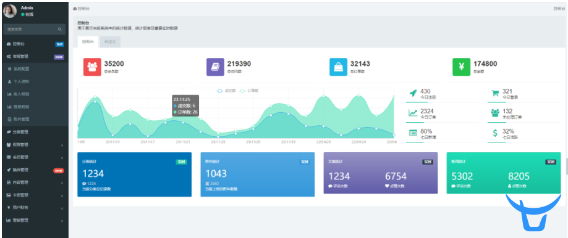Click the green progress bar under 80%
Viewport: 568px width, 238px height.
click(415, 142)
